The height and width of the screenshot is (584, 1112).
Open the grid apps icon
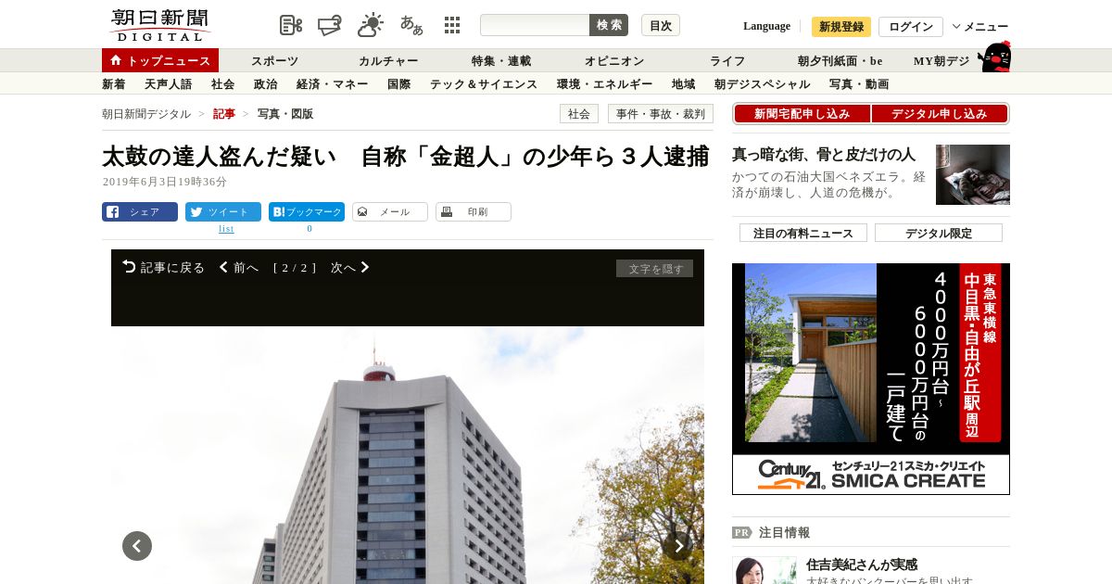(452, 25)
